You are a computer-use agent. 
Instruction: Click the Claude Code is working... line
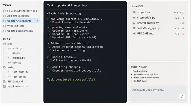[x=66, y=14]
